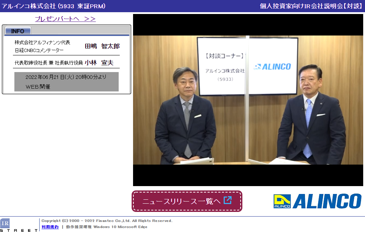Click the large ALINCO logo below the video

tap(318, 201)
